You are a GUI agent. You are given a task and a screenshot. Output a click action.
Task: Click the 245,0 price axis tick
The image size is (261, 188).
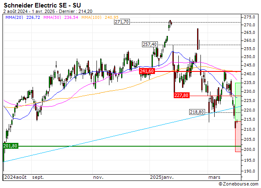coord(249,65)
